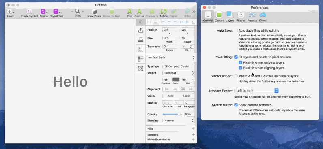Screen dimensions: 323x149
Task: Click the Union toolbar icon
Action: [x=187, y=11]
